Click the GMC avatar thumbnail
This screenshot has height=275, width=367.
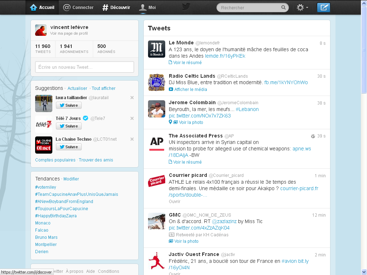157,221
